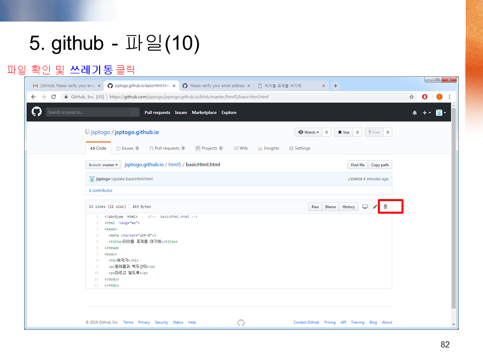Open the Update basicHtml.html commit message

coord(132,179)
